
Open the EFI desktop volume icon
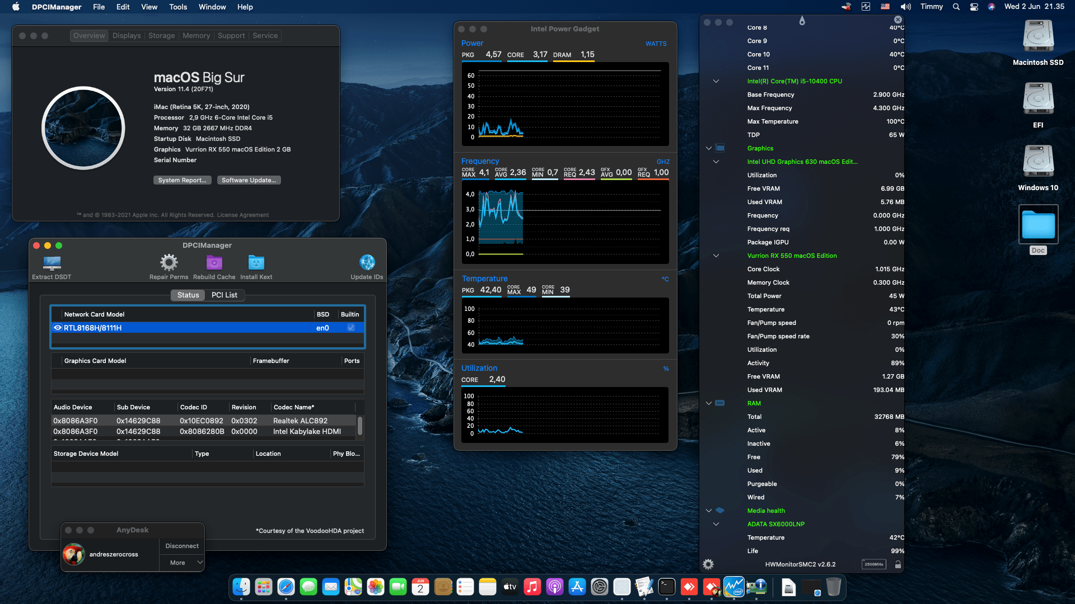(x=1038, y=99)
